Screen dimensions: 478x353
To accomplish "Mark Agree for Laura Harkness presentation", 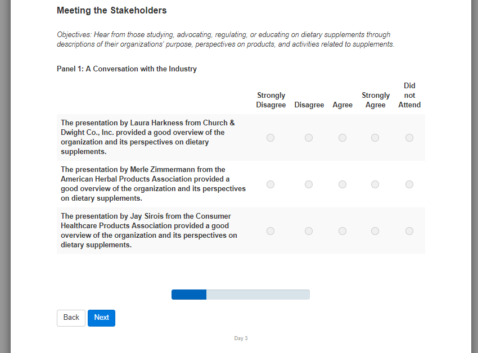I will point(342,138).
